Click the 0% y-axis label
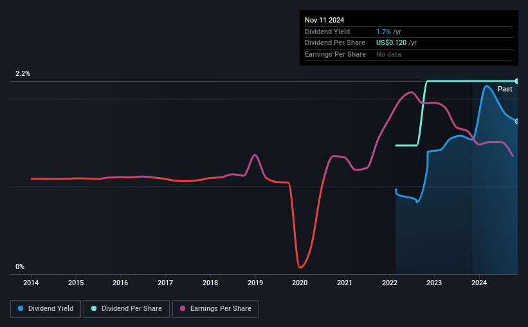The image size is (528, 327). 20,266
